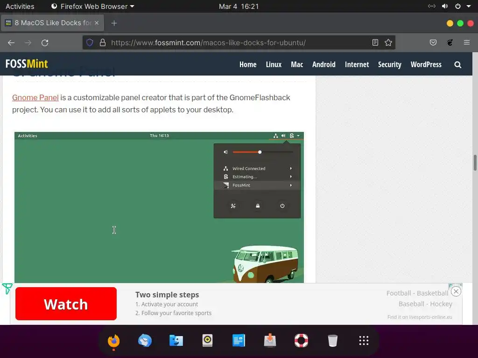478x358 pixels.
Task: Toggle reader view icon in address bar
Action: [x=375, y=42]
